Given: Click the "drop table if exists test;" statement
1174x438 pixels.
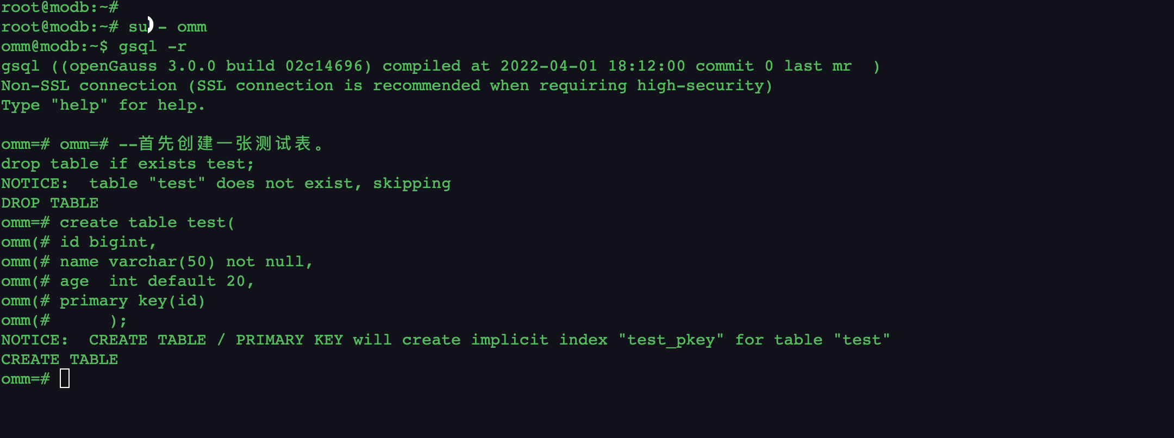Looking at the screenshot, I should [127, 164].
